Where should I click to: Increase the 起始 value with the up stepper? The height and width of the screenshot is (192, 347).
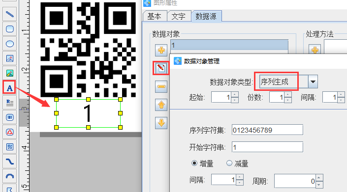[235, 94]
